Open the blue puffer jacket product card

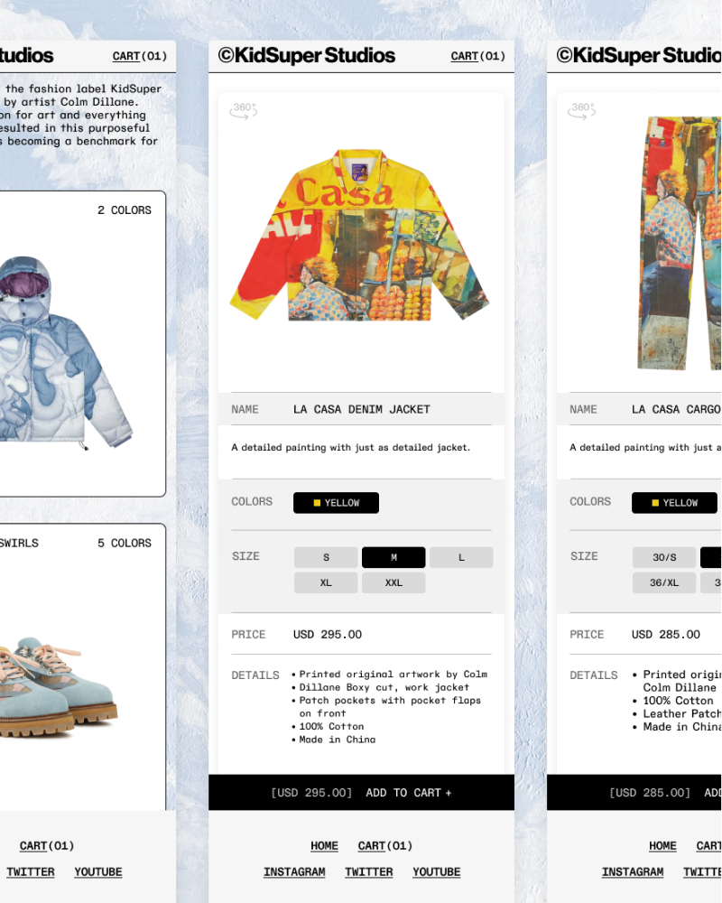(x=82, y=344)
